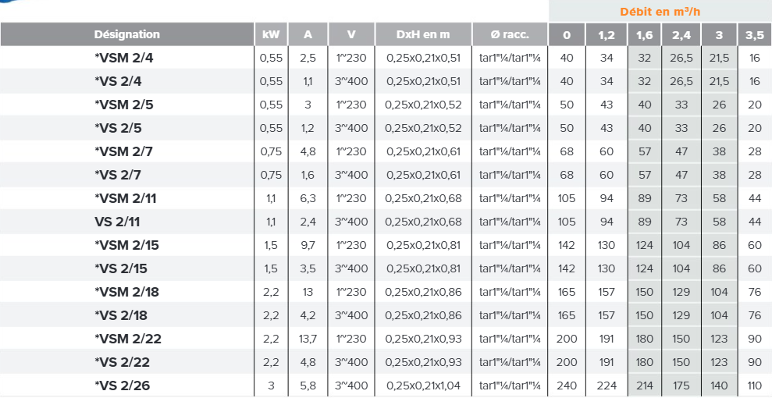This screenshot has height=398, width=772.
Task: Select the Débit en m³/h title
Action: [660, 12]
